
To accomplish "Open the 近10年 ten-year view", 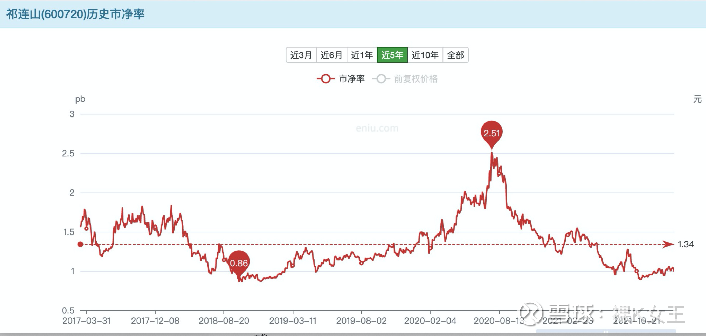I will pyautogui.click(x=425, y=55).
